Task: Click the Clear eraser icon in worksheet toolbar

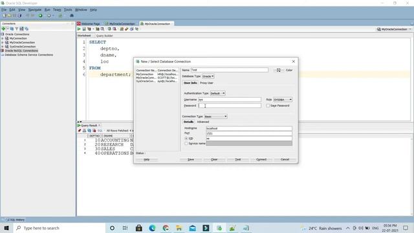Action: click(x=127, y=28)
